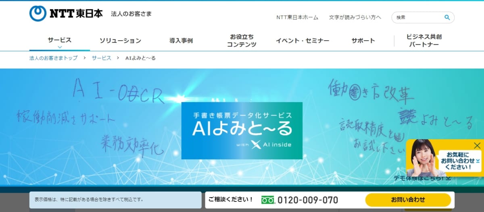
Task: Open the ソリューション menu
Action: tap(120, 41)
